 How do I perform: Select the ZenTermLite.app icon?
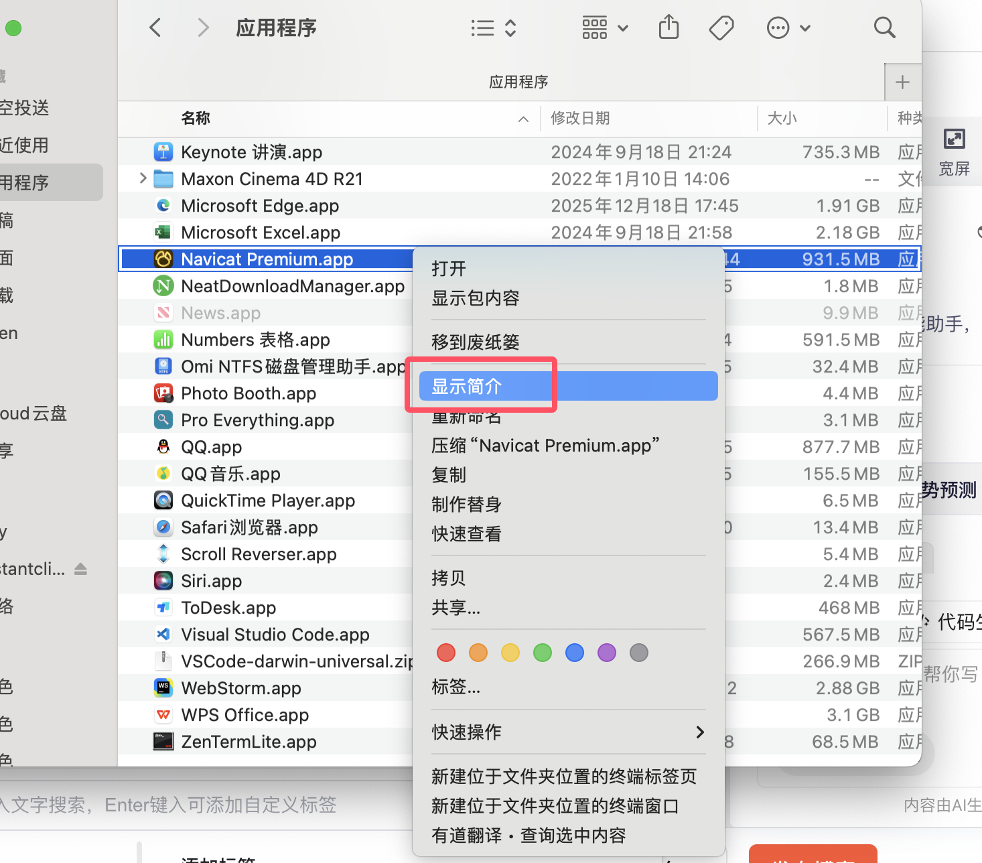pos(163,742)
